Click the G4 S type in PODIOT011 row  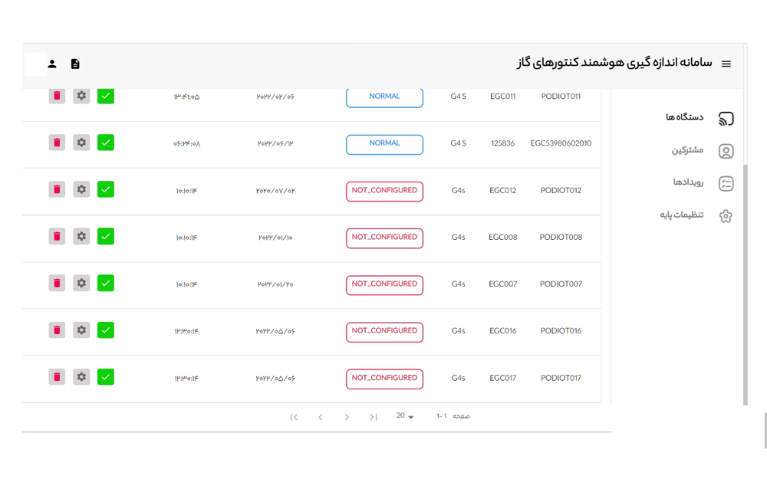point(459,97)
